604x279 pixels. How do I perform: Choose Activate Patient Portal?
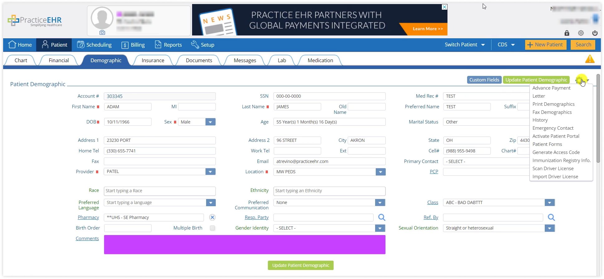556,136
